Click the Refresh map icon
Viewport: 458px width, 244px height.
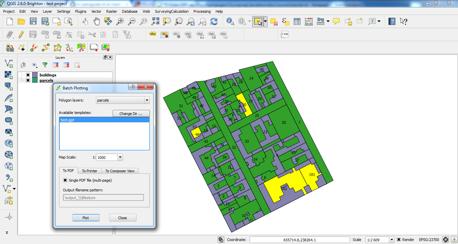click(x=214, y=22)
